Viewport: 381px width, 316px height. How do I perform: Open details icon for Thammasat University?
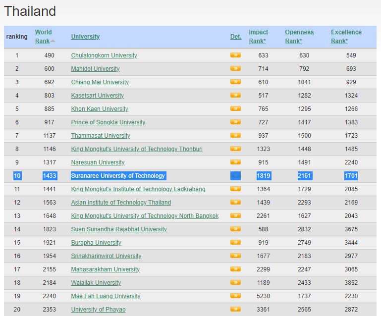235,135
